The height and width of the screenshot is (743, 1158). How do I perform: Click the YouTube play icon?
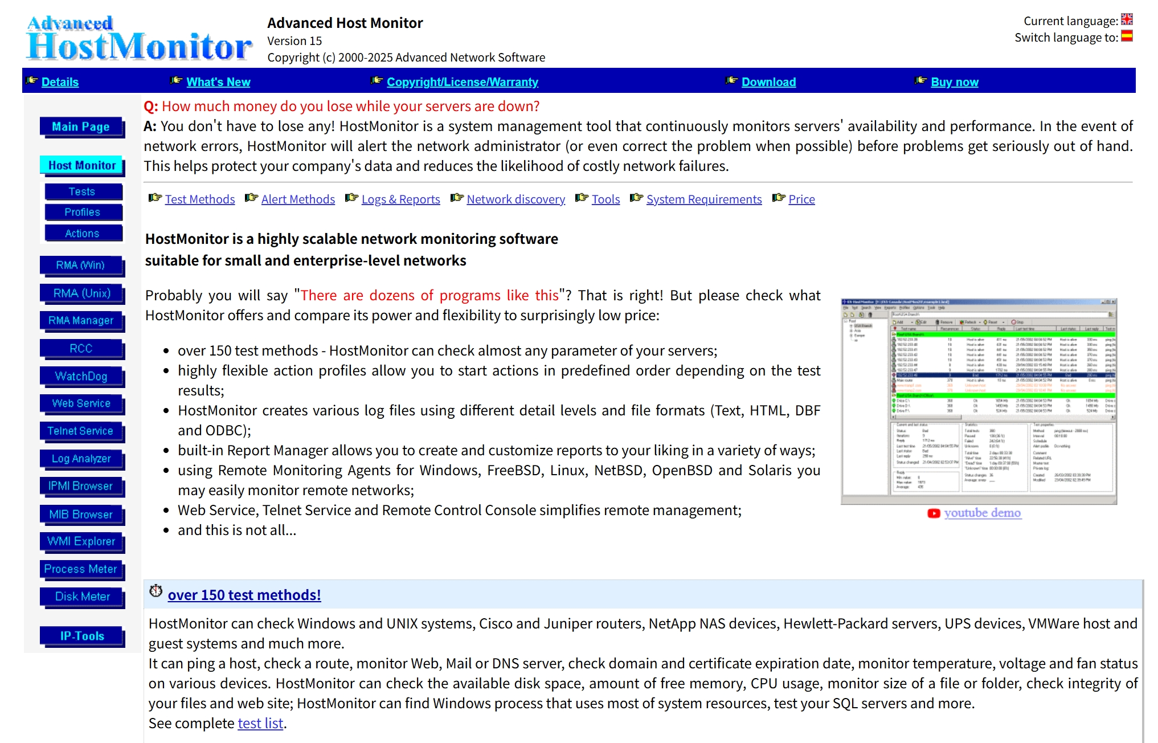pyautogui.click(x=934, y=513)
